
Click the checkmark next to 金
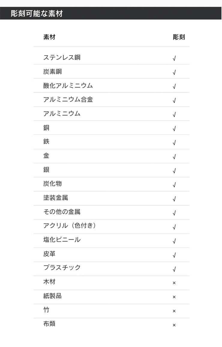(x=174, y=157)
